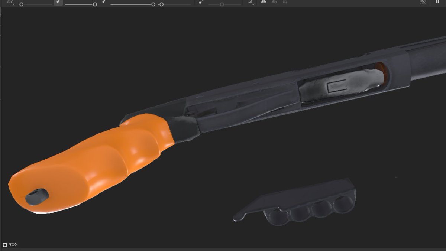
Task: Open symmetry settings icon
Action: (x=274, y=2)
